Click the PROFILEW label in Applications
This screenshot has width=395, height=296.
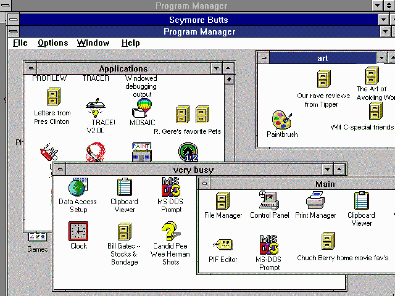click(49, 78)
